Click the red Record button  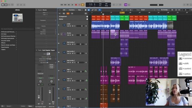(x=76, y=5)
